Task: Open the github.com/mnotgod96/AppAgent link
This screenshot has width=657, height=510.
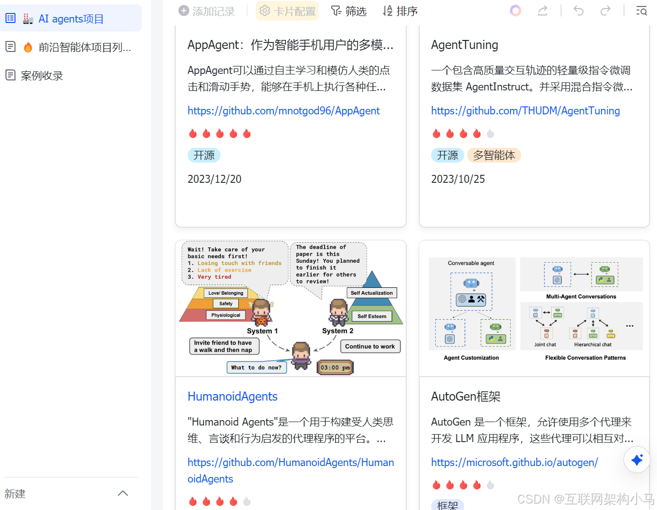Action: coord(284,111)
